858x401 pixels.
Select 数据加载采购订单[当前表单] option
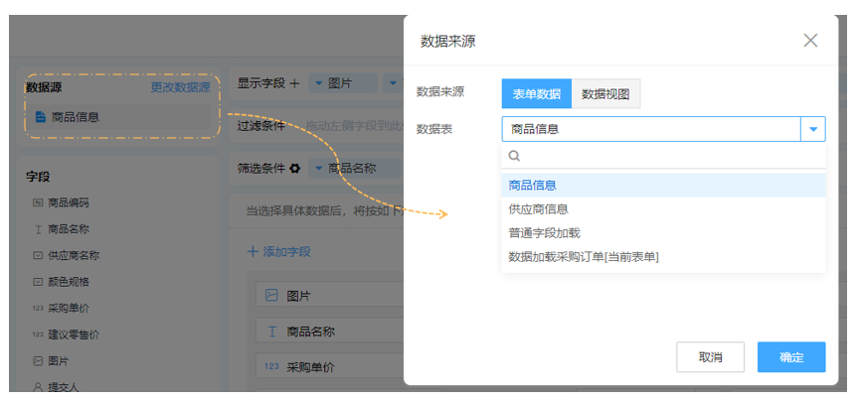point(584,257)
